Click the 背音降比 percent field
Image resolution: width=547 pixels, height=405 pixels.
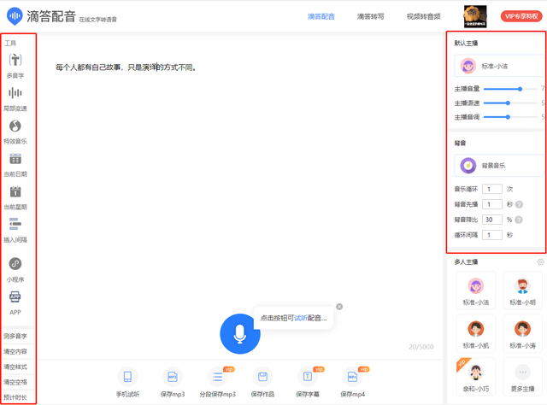click(492, 220)
